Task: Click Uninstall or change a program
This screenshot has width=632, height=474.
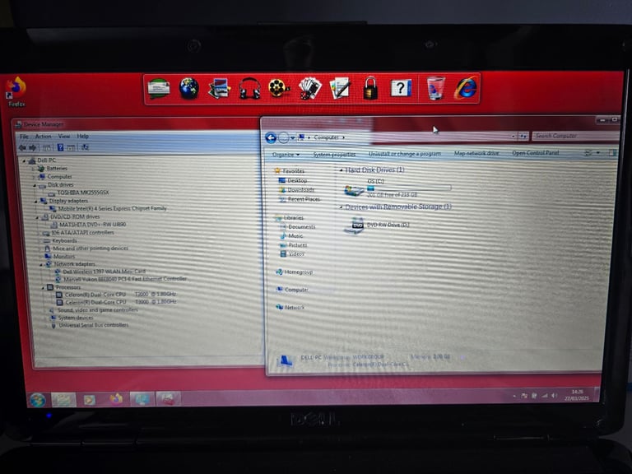Action: tap(405, 154)
